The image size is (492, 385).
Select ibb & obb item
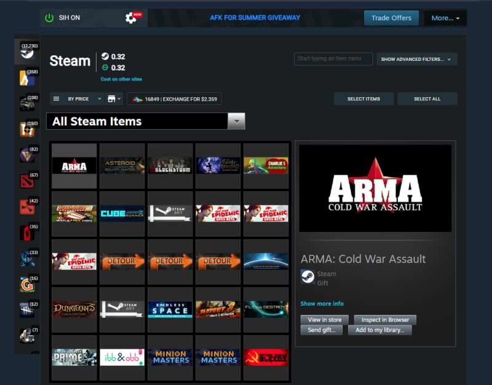122,358
